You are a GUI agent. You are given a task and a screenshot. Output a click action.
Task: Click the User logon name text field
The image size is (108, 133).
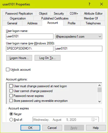coord(30,37)
